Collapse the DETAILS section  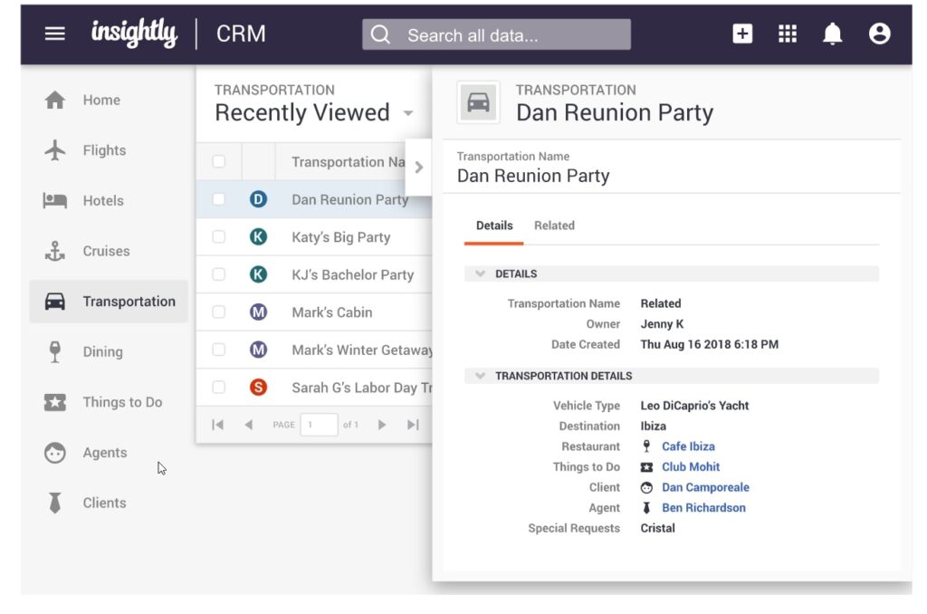[480, 273]
